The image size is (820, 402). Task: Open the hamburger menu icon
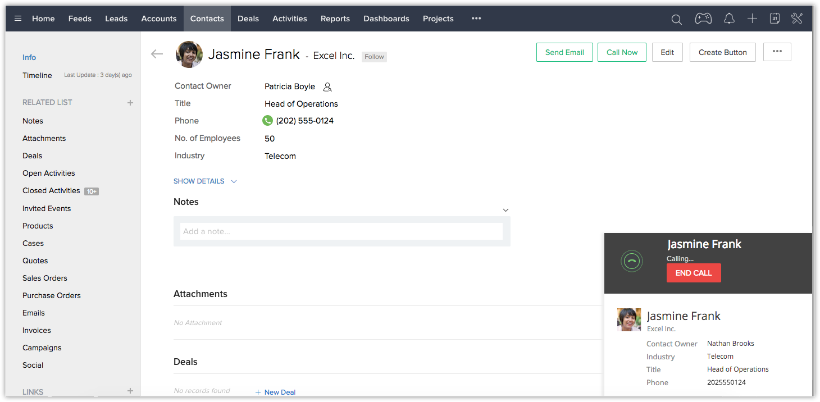pos(18,19)
